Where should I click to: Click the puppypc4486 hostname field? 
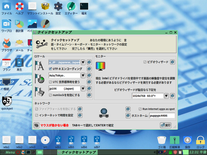(162, 115)
